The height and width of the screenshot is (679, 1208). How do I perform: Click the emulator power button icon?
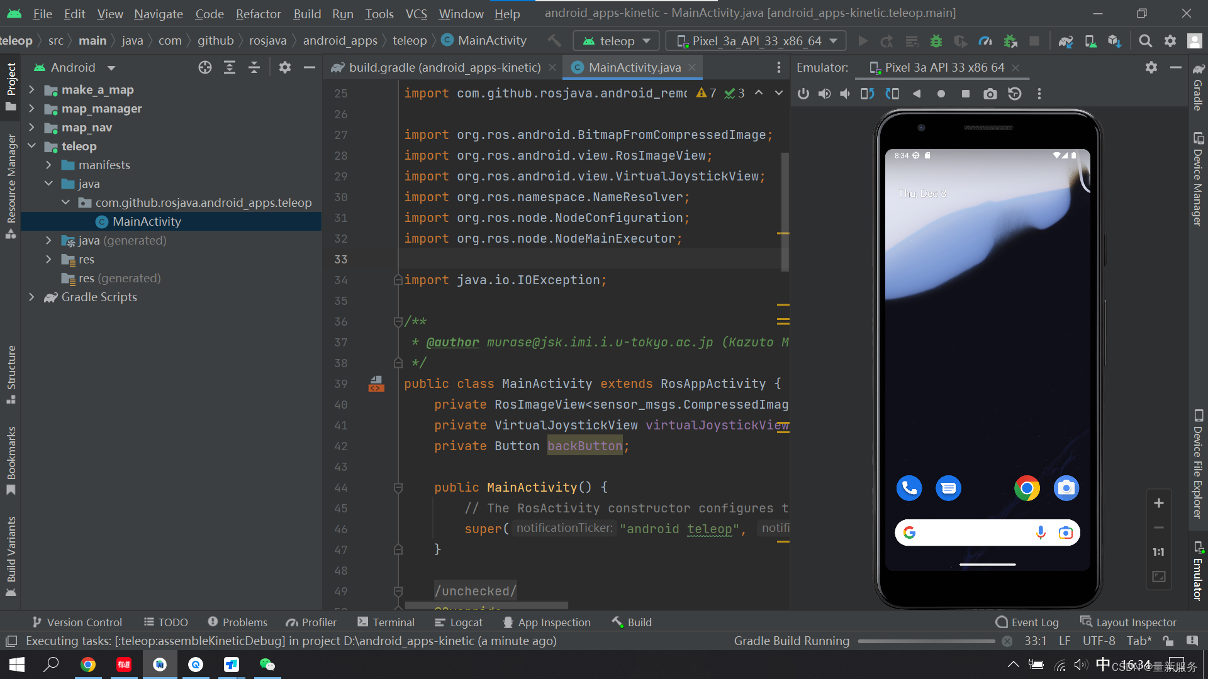coord(803,94)
